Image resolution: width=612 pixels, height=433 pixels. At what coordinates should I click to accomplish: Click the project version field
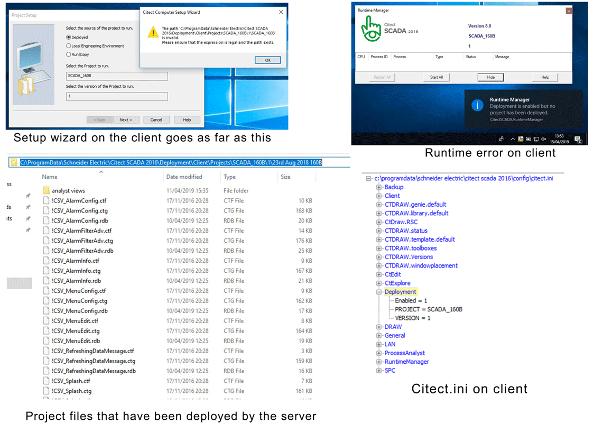[x=117, y=96]
